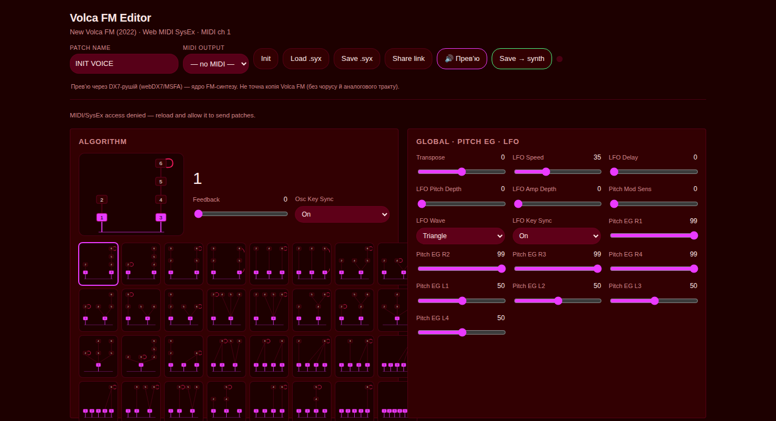Adjust the LFO Pitch Depth slider
776x421 pixels.
pos(461,204)
